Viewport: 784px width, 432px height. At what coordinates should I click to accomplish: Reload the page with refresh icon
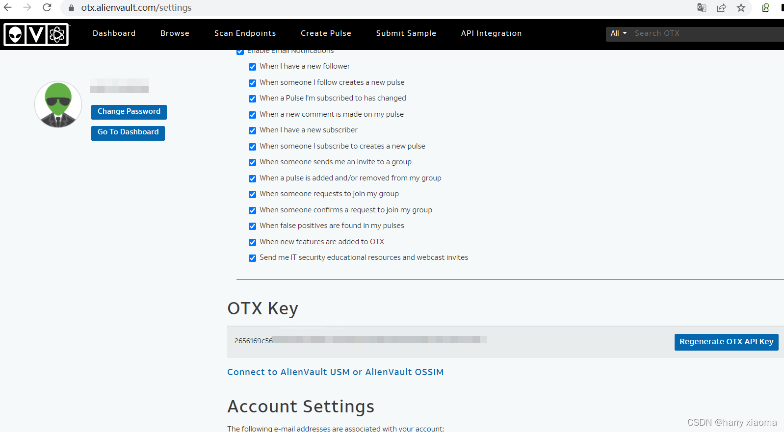(47, 7)
